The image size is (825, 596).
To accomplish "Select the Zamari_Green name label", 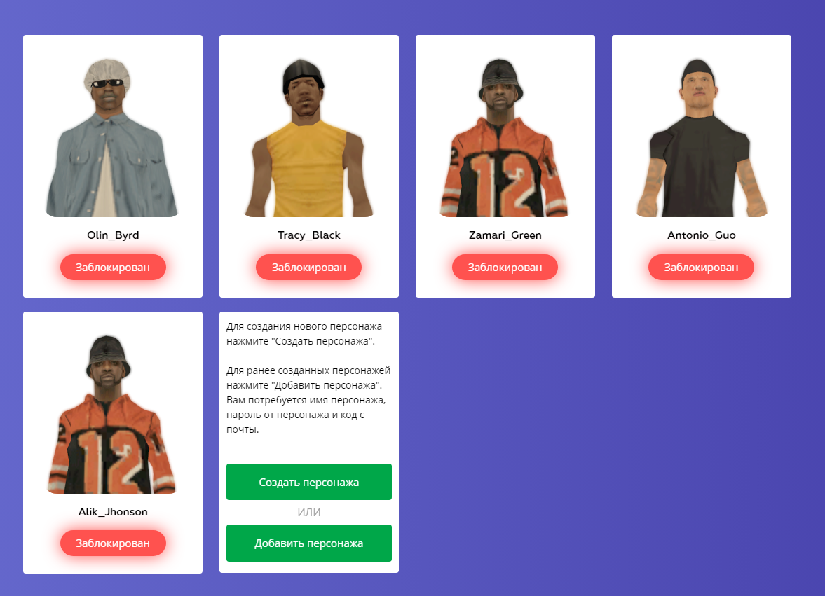I will point(505,235).
